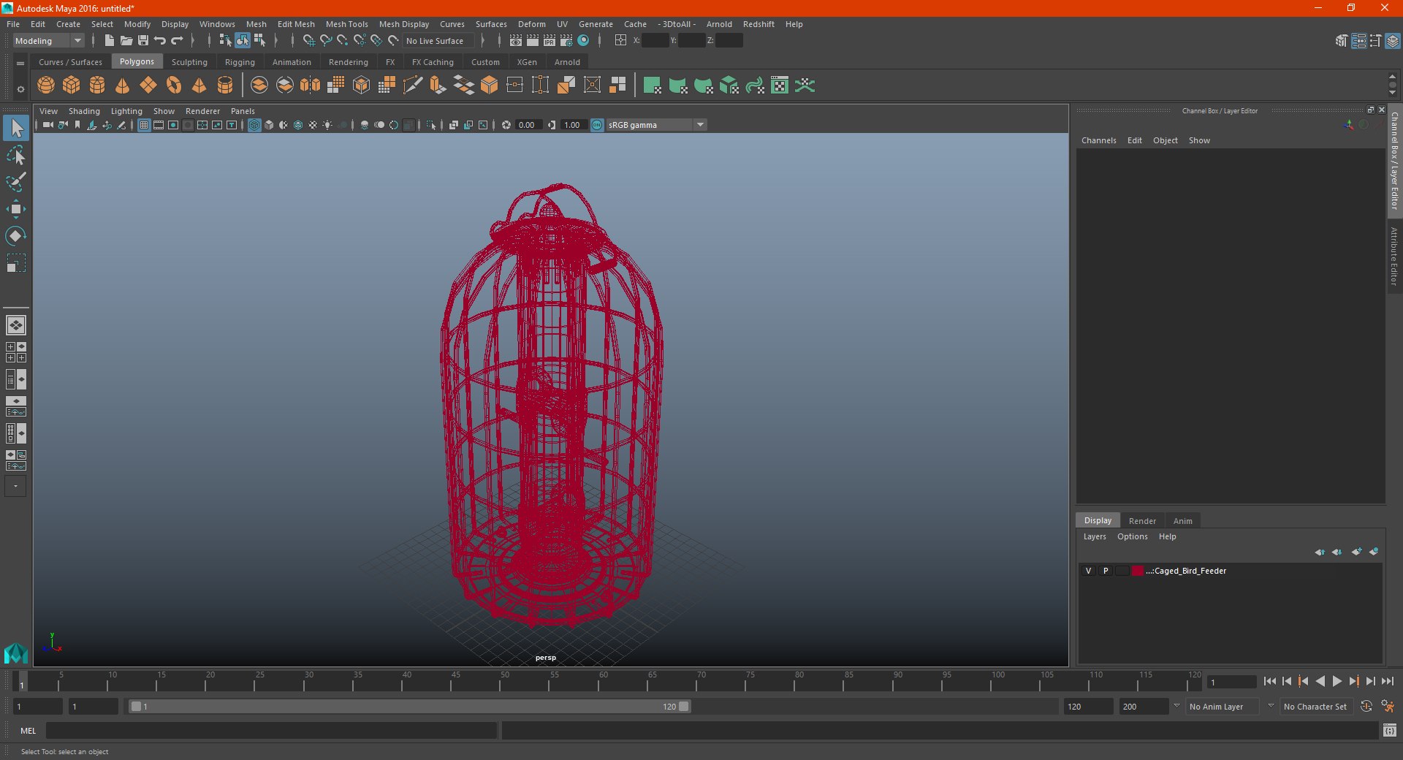The height and width of the screenshot is (760, 1403).
Task: Toggle playback P box of Caged_Bird_Feeder layer
Action: 1106,571
